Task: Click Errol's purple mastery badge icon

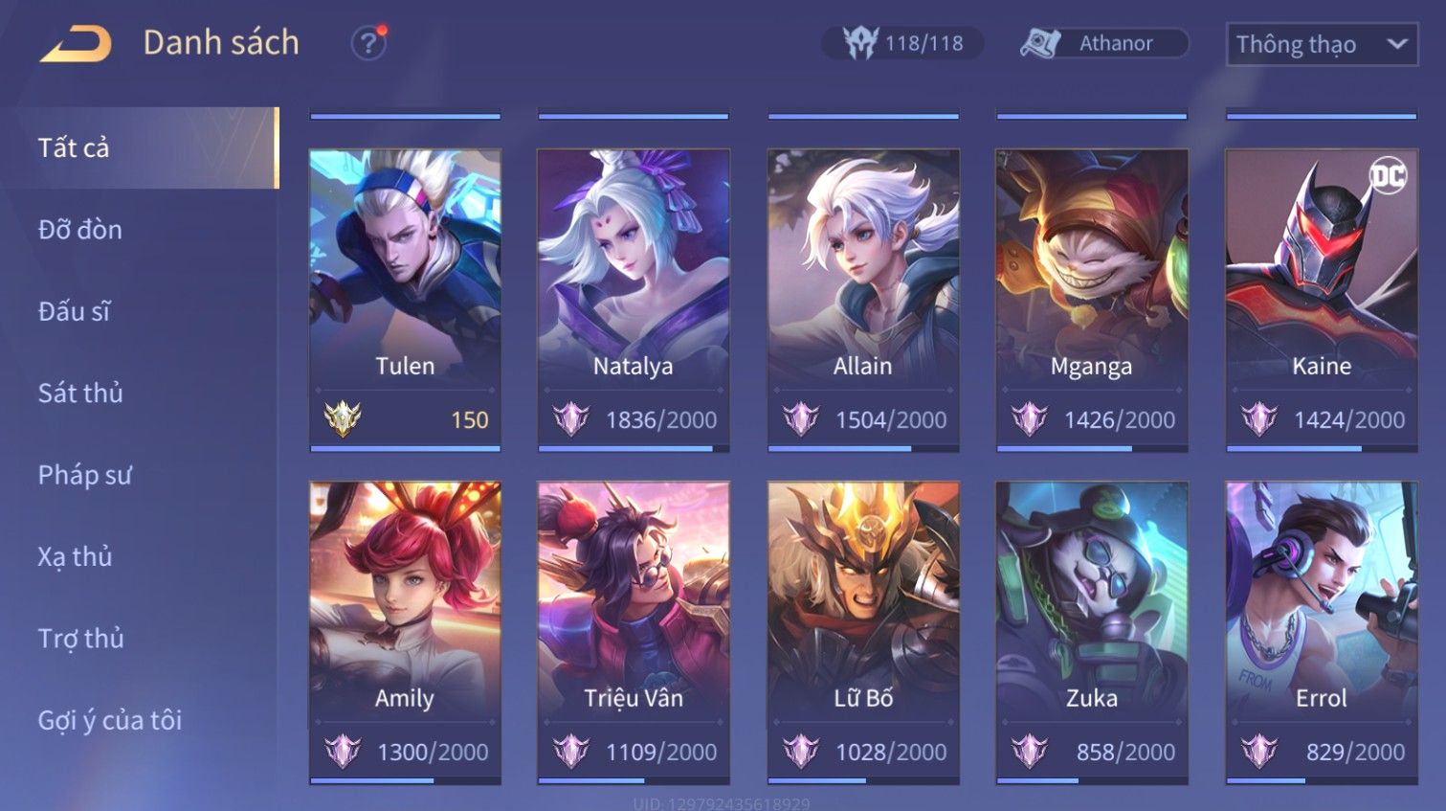Action: coord(1259,751)
